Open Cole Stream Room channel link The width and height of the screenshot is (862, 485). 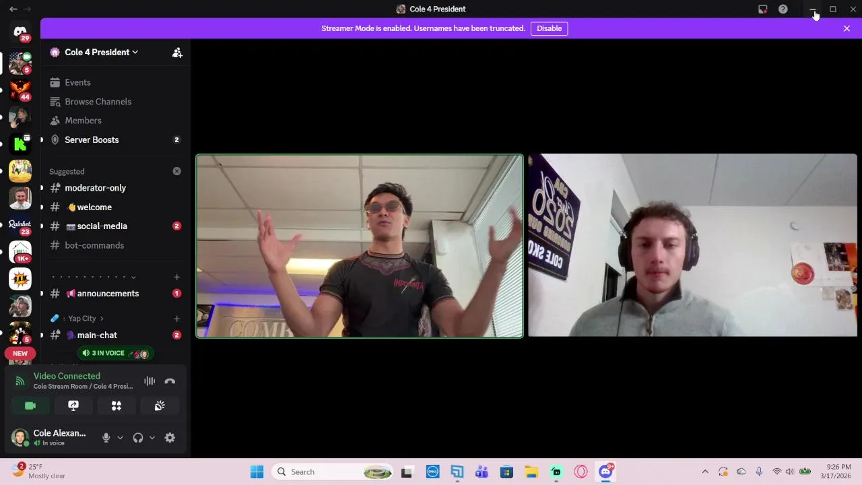(84, 387)
